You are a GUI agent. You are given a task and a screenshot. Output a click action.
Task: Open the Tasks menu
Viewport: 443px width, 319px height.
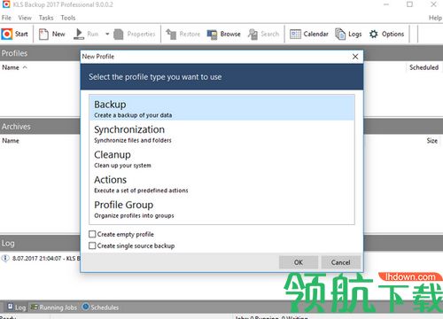(46, 18)
